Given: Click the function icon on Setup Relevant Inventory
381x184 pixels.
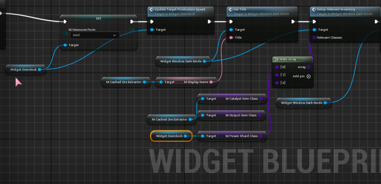Looking at the screenshot, I should (x=314, y=10).
